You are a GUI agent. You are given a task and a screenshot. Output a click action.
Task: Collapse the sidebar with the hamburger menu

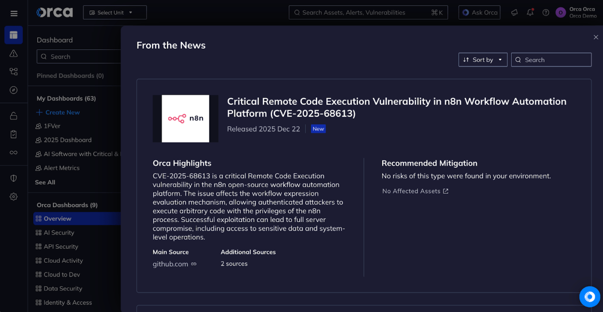pos(14,13)
